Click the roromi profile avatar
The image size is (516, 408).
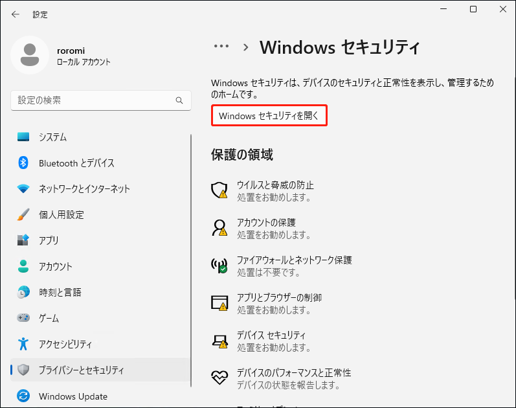pyautogui.click(x=30, y=55)
